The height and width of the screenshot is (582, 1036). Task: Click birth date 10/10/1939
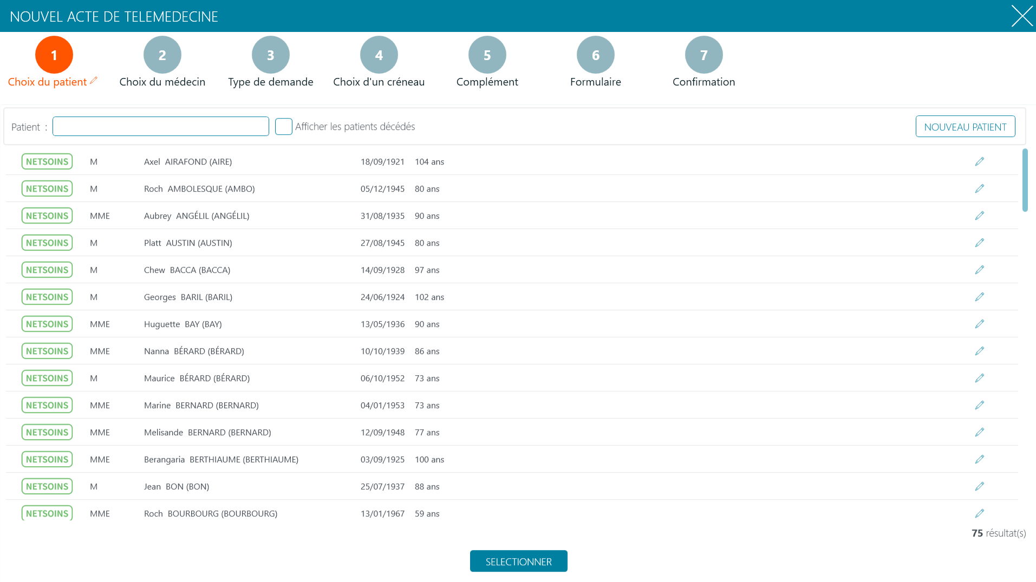pos(382,351)
